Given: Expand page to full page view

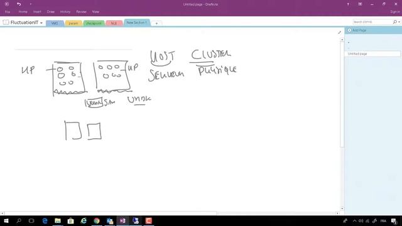Looking at the screenshot, I should click(x=339, y=32).
